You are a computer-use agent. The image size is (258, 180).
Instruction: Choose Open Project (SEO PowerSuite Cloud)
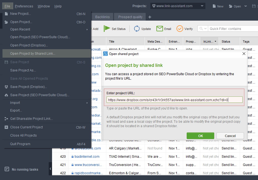[x=47, y=37]
